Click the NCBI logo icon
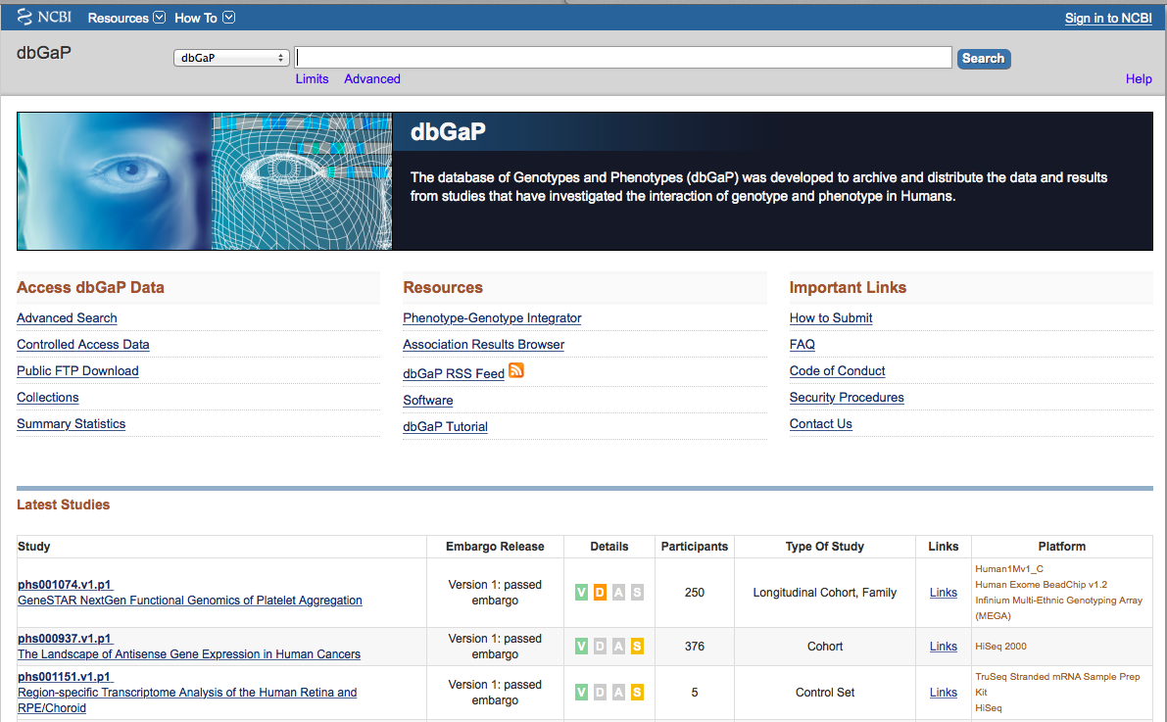1167x722 pixels. coord(24,17)
